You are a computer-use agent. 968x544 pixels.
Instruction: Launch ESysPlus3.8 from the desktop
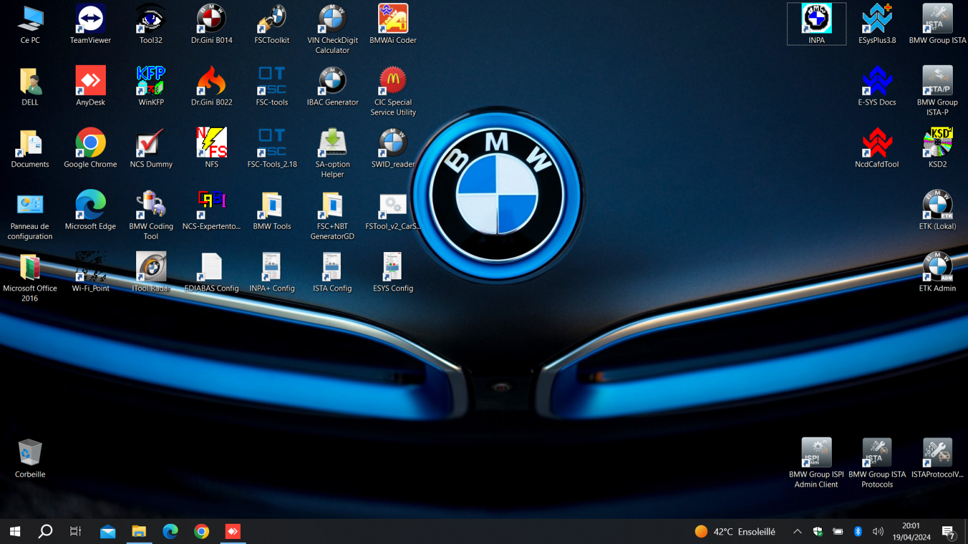[x=877, y=23]
